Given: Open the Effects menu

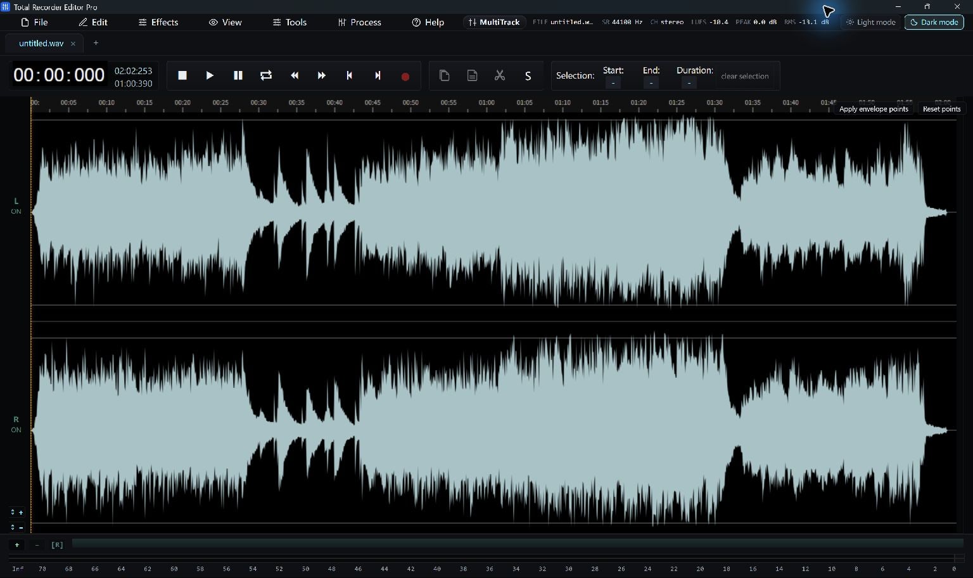Looking at the screenshot, I should (x=158, y=22).
